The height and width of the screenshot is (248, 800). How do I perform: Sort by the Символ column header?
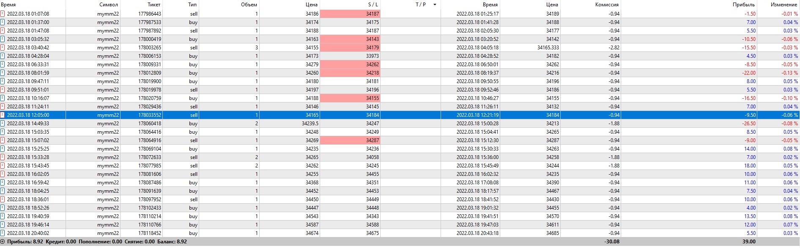click(109, 5)
